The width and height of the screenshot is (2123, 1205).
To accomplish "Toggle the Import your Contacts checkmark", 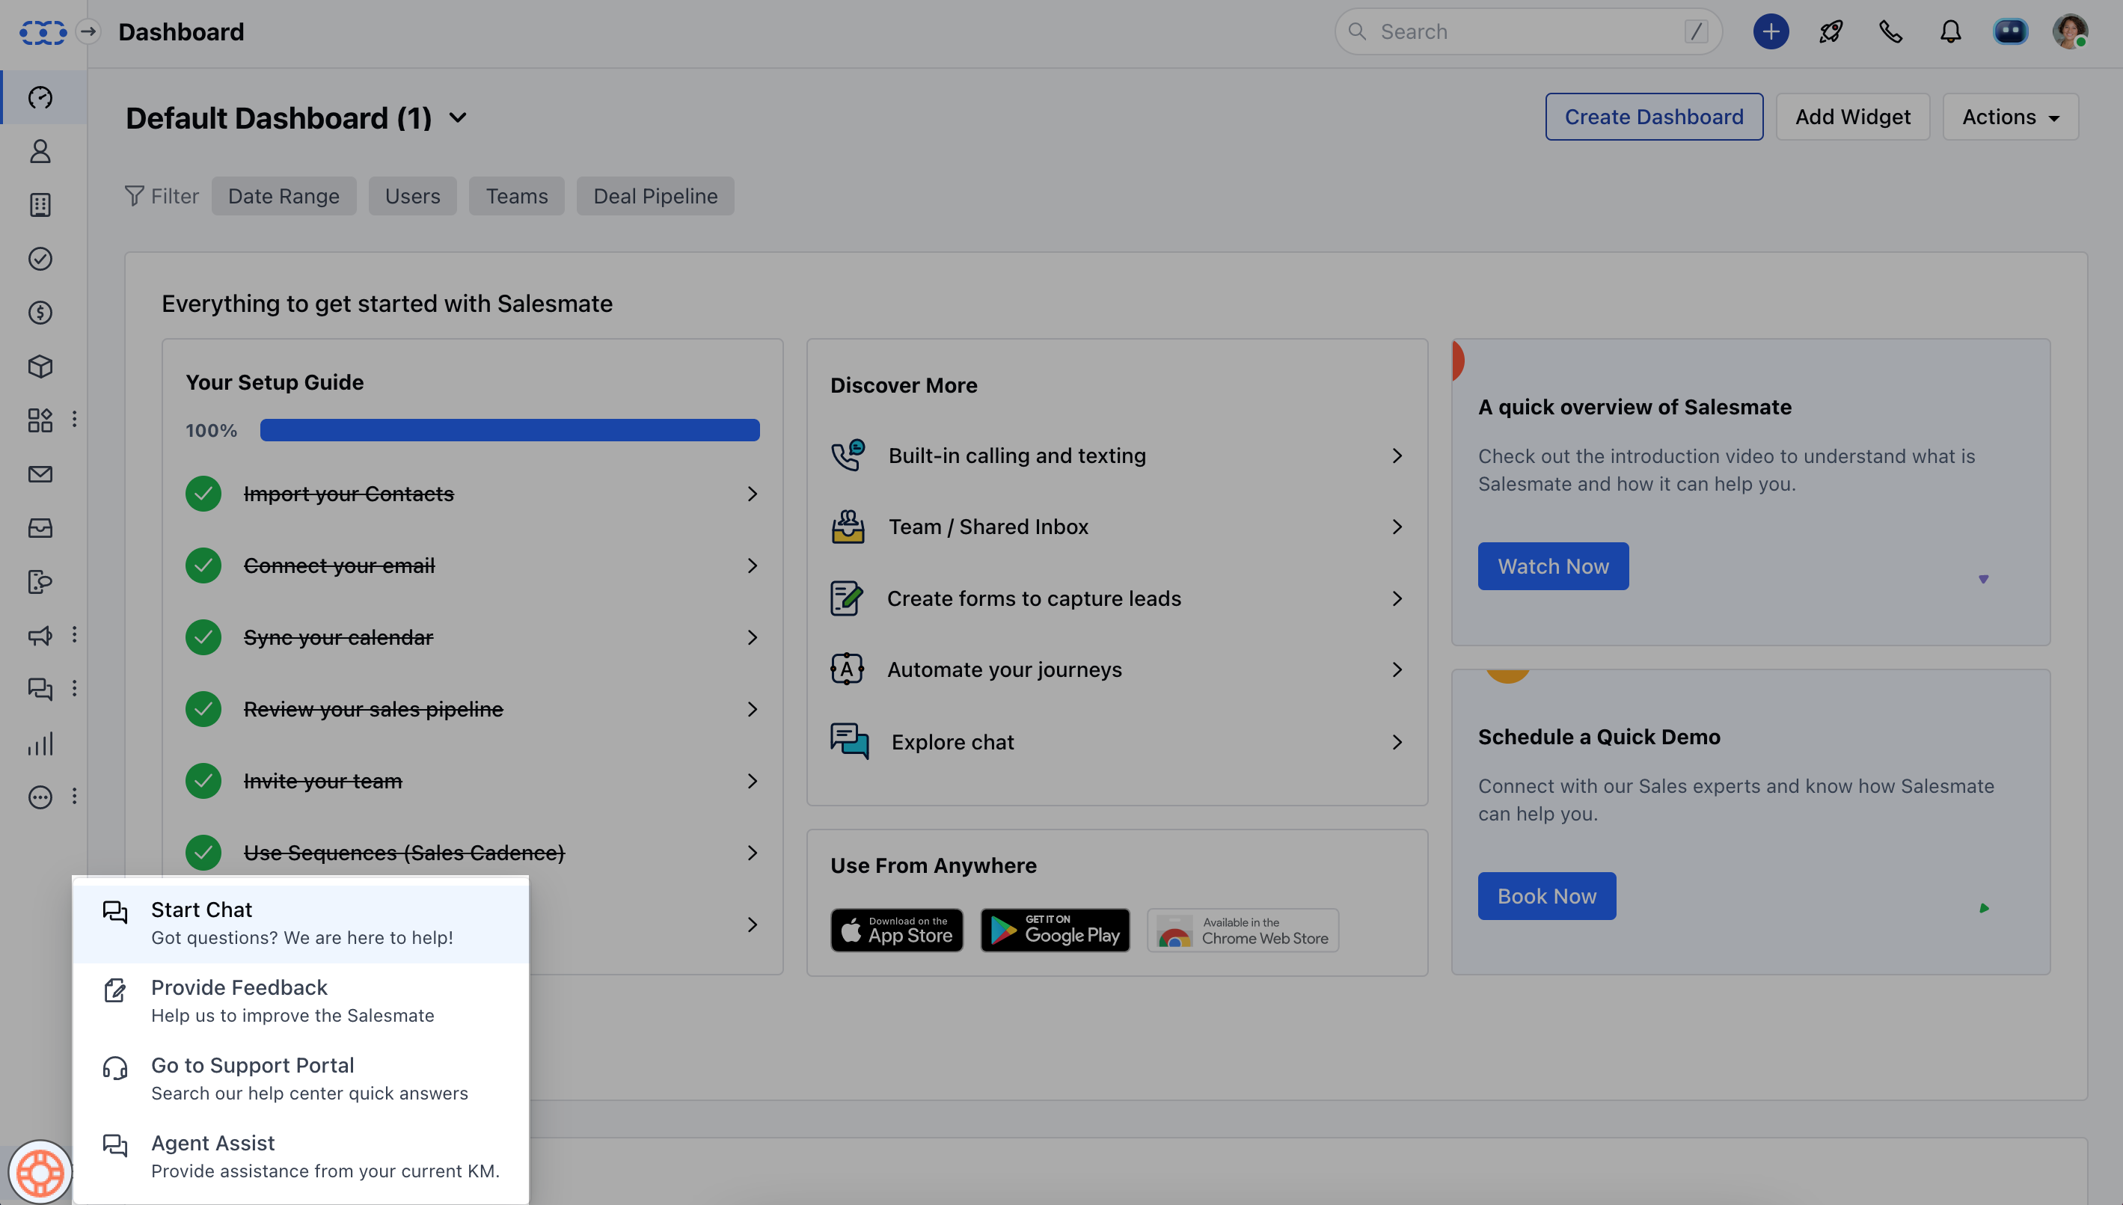I will (x=203, y=494).
